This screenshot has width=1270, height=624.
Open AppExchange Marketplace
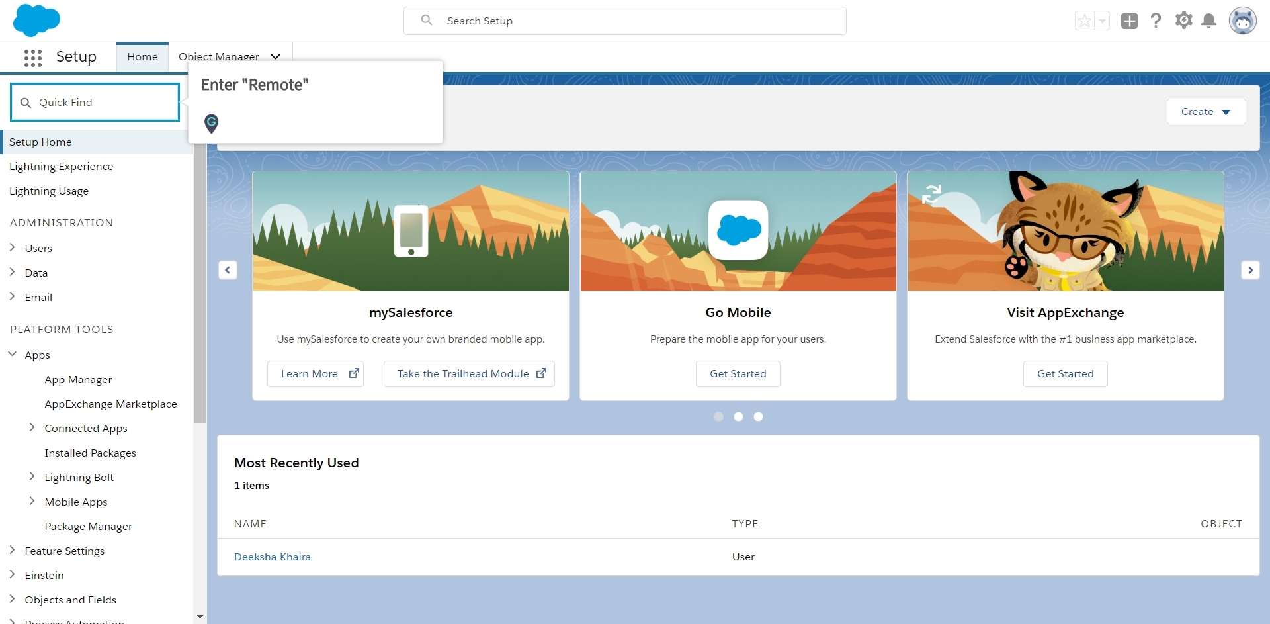point(110,404)
